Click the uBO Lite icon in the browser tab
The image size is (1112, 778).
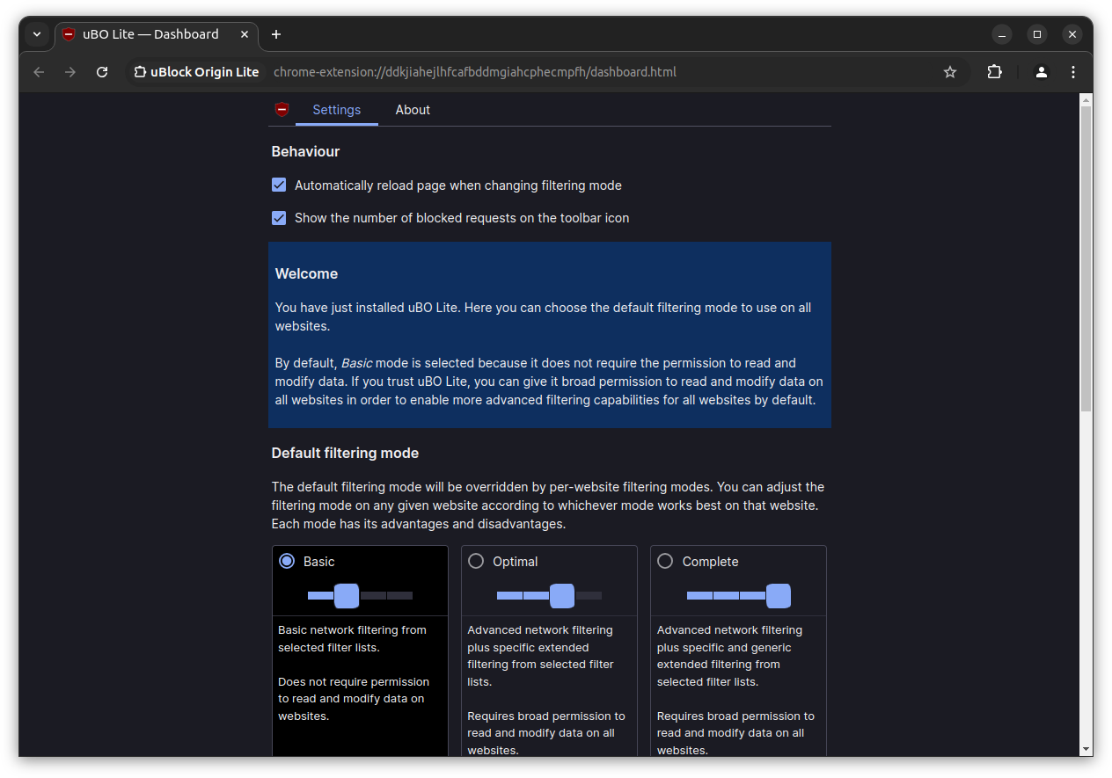point(69,34)
